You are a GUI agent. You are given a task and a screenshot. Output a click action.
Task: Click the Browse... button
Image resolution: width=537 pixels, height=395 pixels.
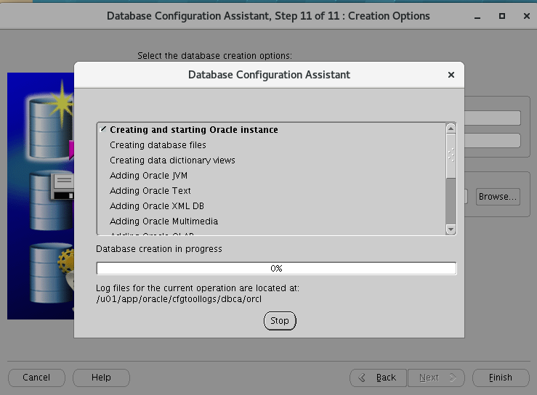pos(497,197)
